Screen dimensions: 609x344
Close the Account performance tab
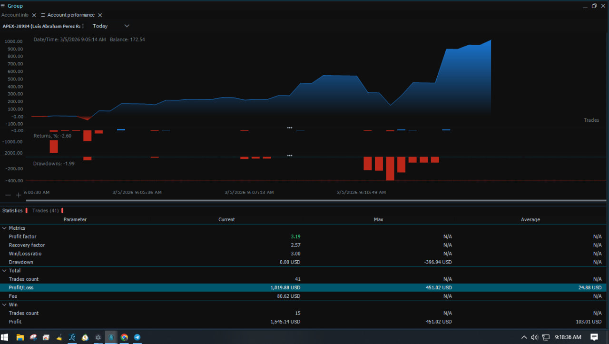[100, 15]
